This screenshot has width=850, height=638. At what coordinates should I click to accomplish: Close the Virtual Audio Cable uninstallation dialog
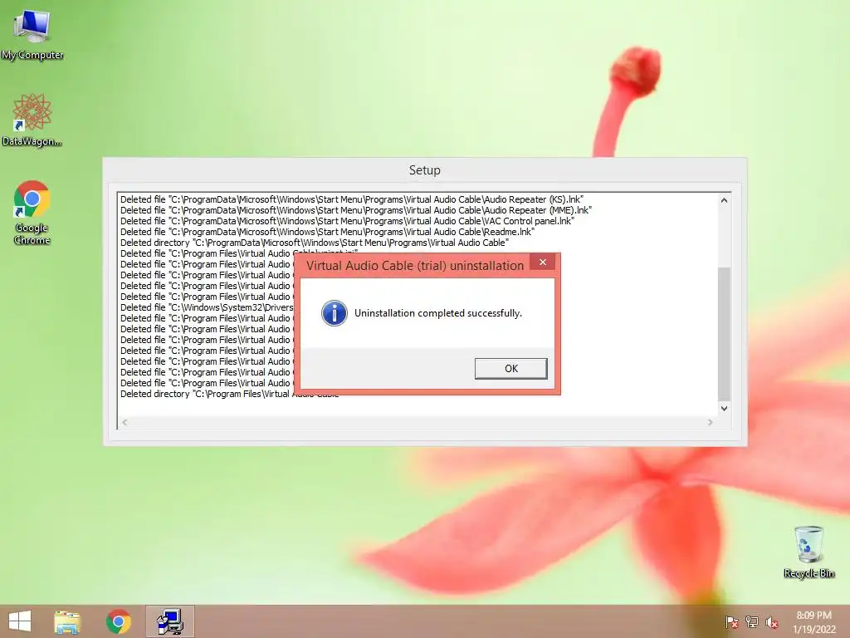click(543, 263)
